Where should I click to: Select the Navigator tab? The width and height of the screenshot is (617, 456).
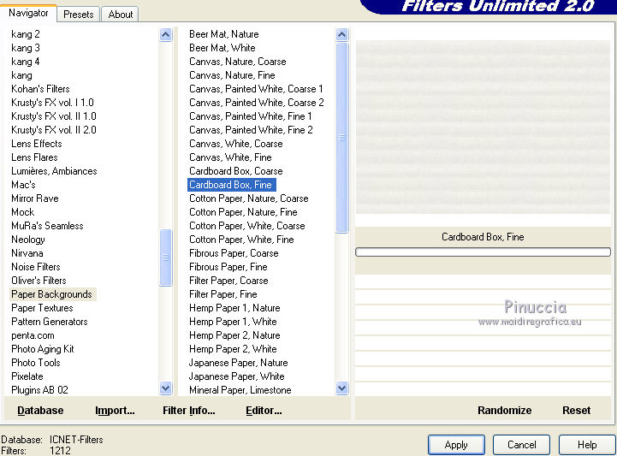[x=28, y=13]
